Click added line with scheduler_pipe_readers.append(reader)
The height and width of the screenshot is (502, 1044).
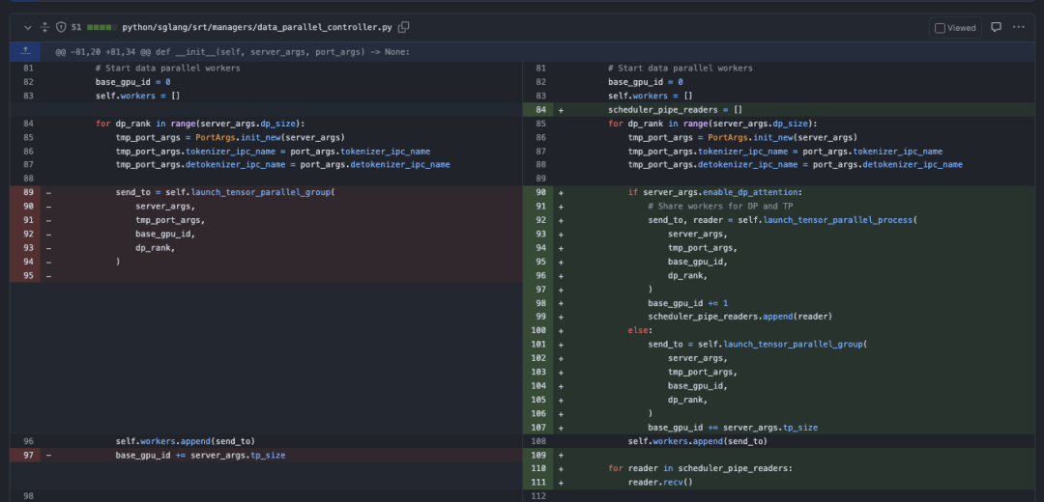click(x=739, y=317)
